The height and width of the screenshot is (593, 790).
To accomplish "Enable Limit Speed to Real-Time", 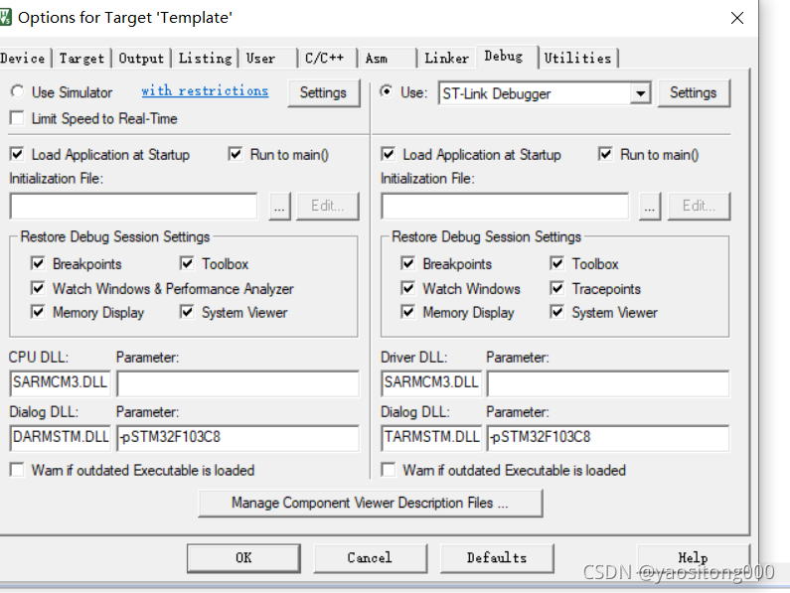I will [x=17, y=118].
